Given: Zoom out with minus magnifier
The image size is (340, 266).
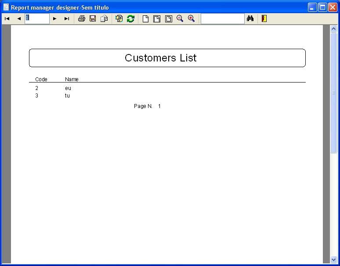Looking at the screenshot, I should click(x=180, y=18).
